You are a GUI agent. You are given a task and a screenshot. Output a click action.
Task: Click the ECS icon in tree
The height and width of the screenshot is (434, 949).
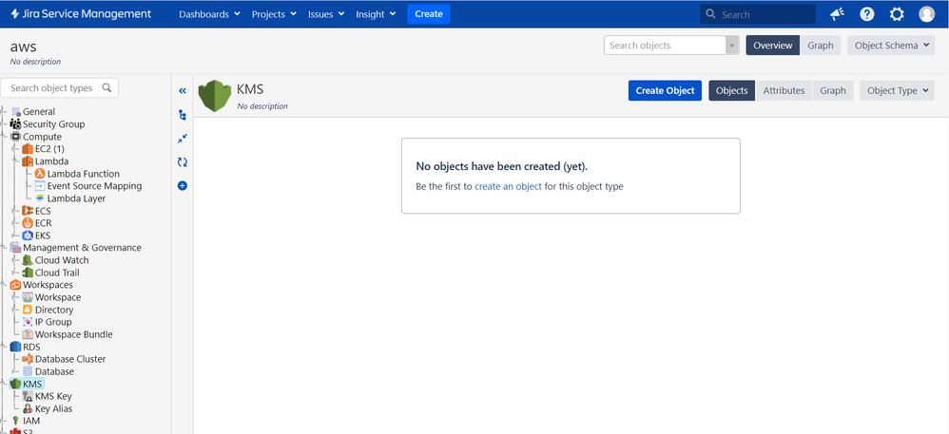[28, 211]
